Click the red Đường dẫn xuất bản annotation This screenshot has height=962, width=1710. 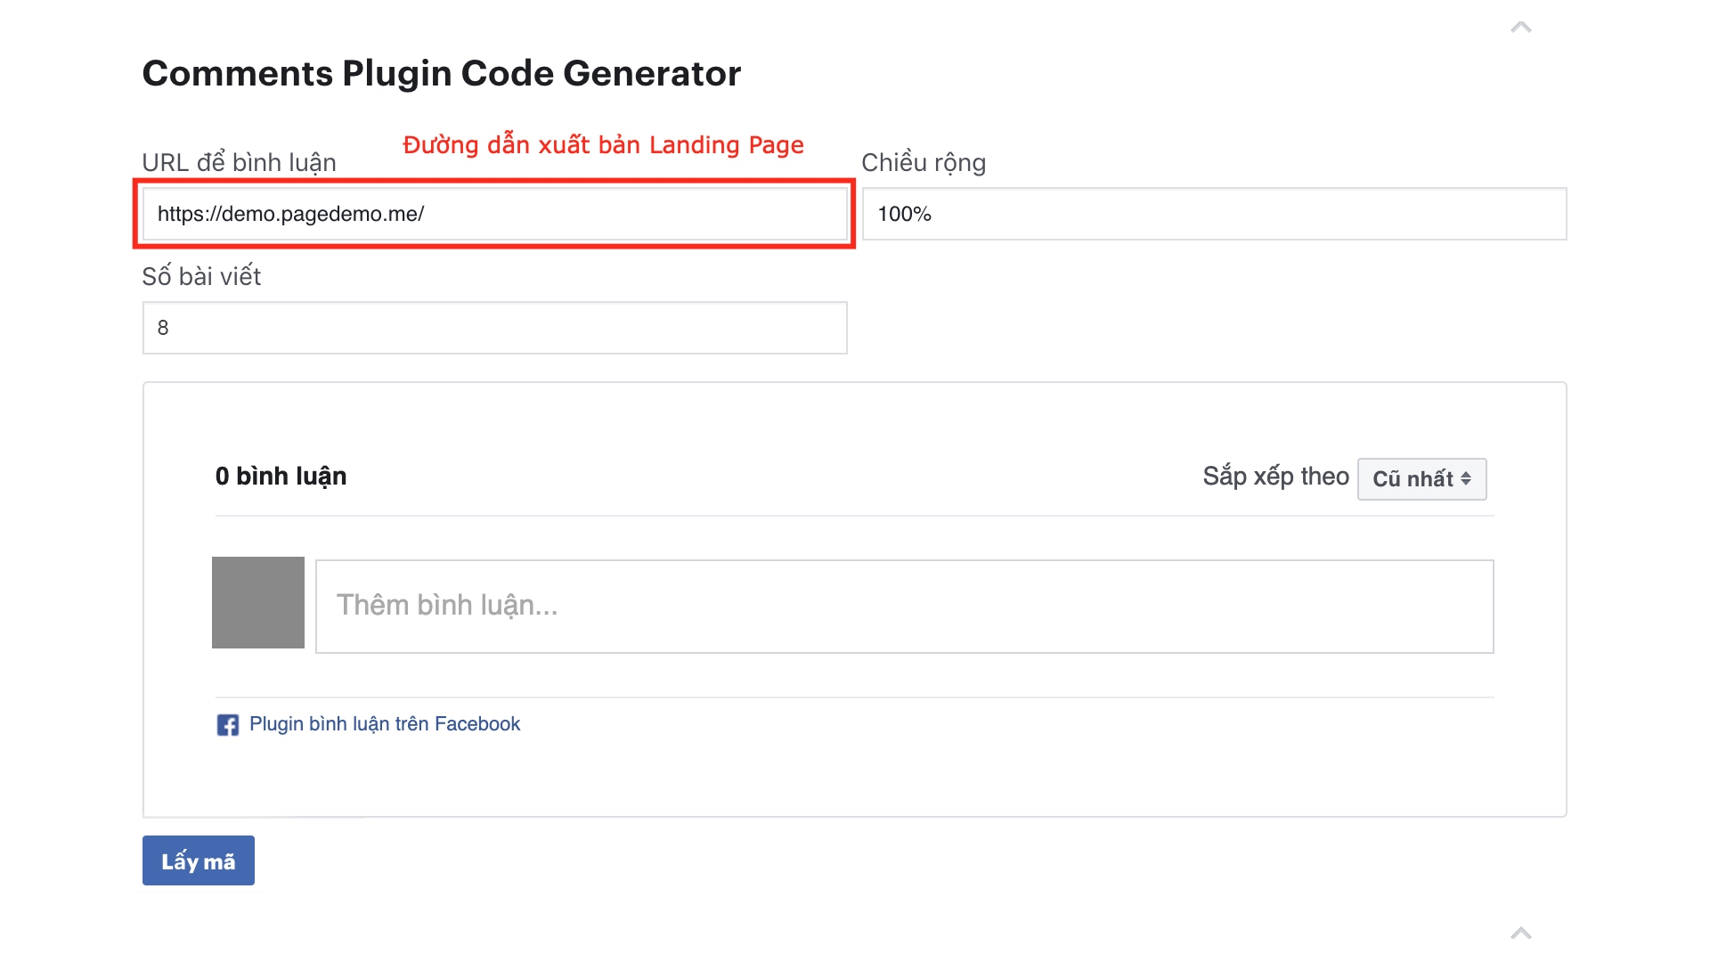603,145
